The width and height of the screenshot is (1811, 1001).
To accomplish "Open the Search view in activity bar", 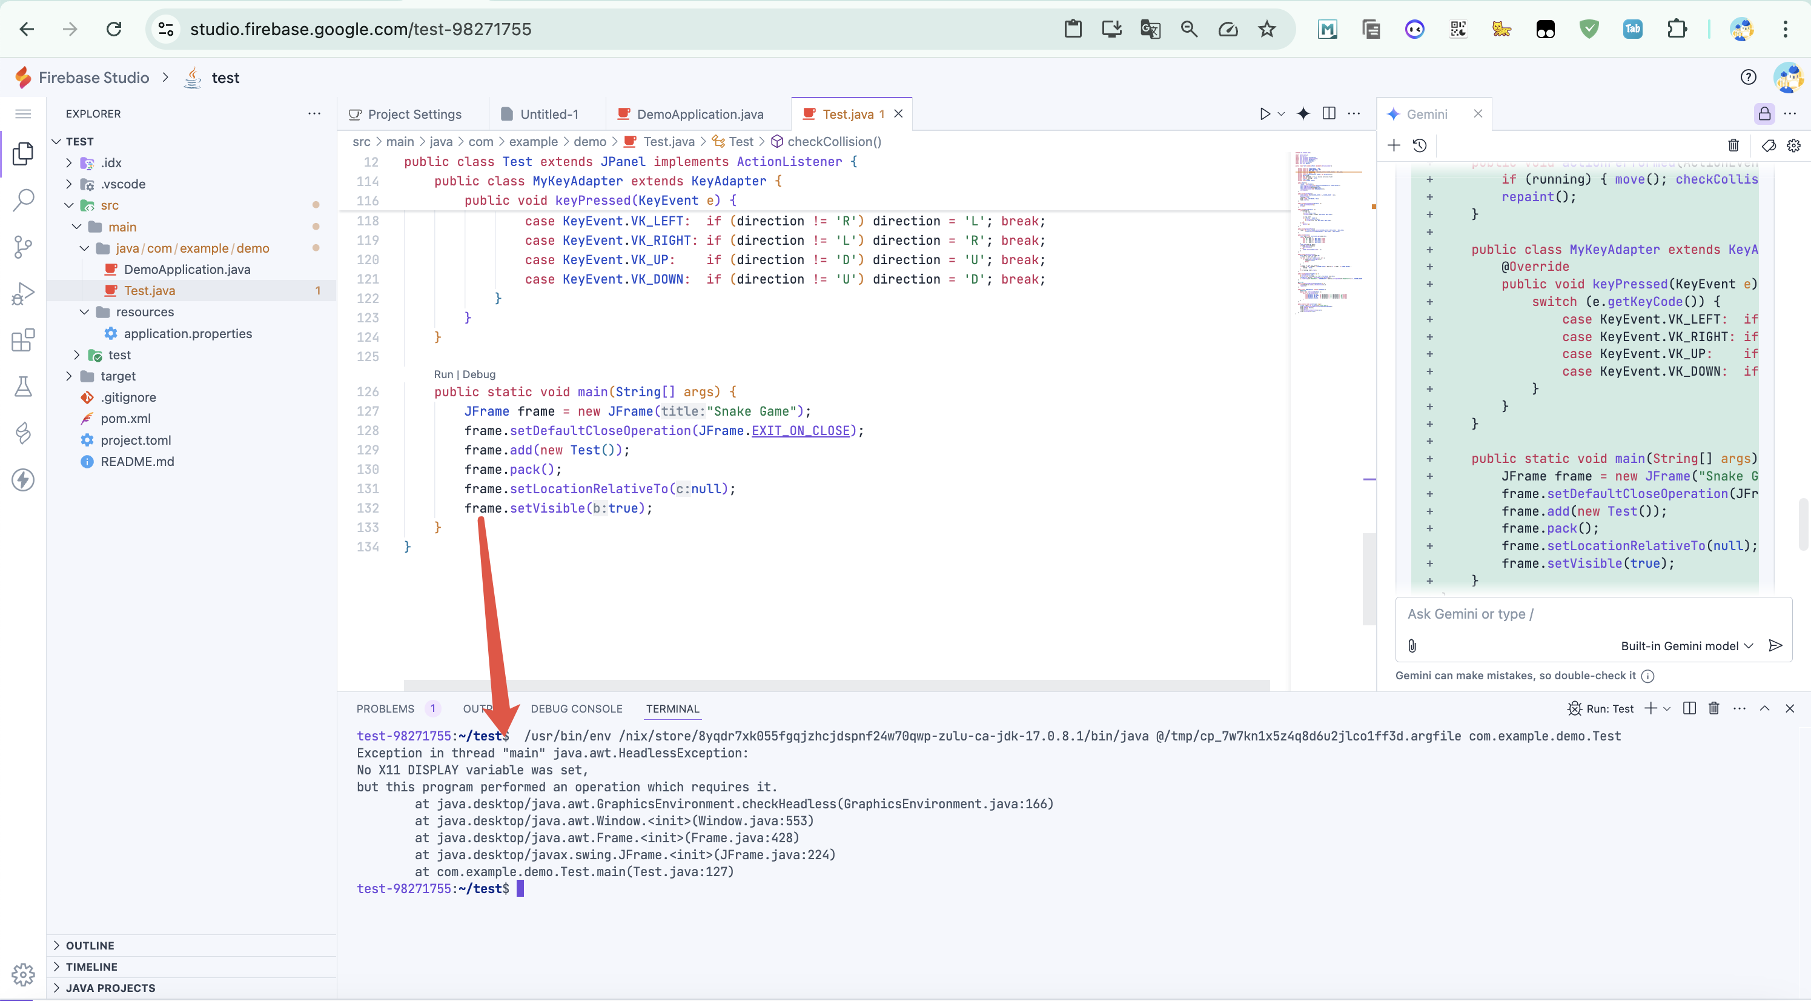I will (23, 200).
